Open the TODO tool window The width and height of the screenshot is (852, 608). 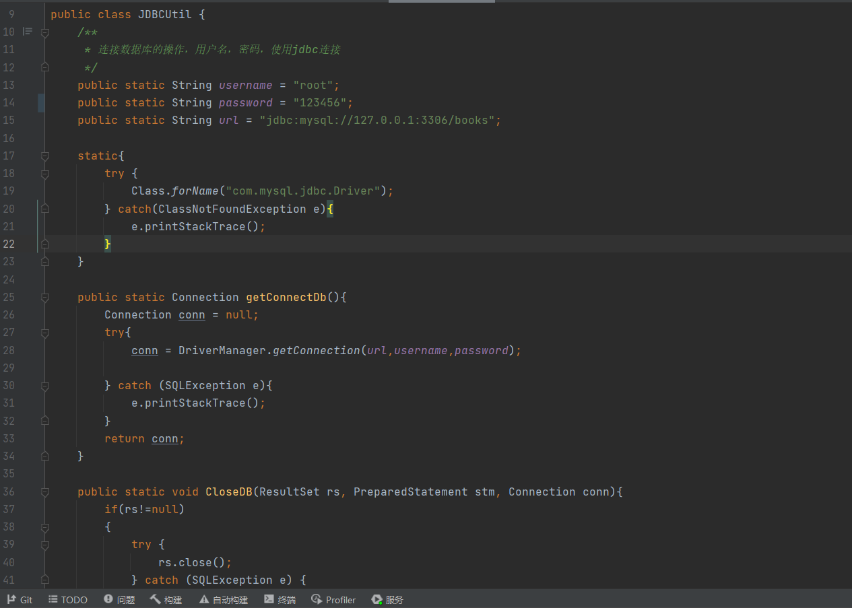click(68, 600)
